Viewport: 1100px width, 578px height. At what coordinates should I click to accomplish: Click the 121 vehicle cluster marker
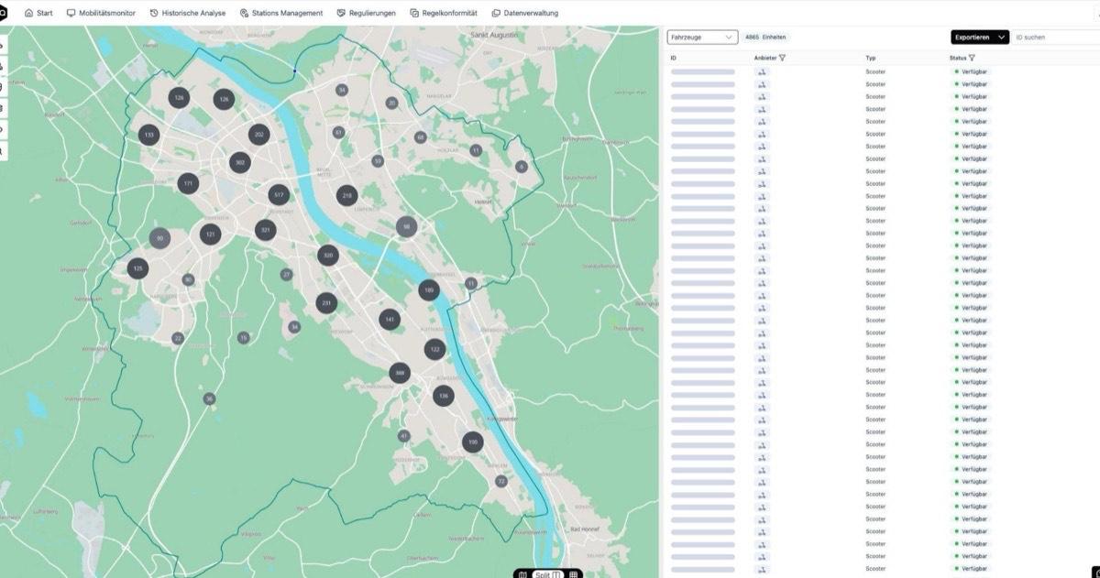(211, 234)
